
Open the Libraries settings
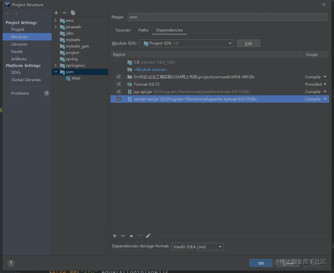pyautogui.click(x=19, y=44)
